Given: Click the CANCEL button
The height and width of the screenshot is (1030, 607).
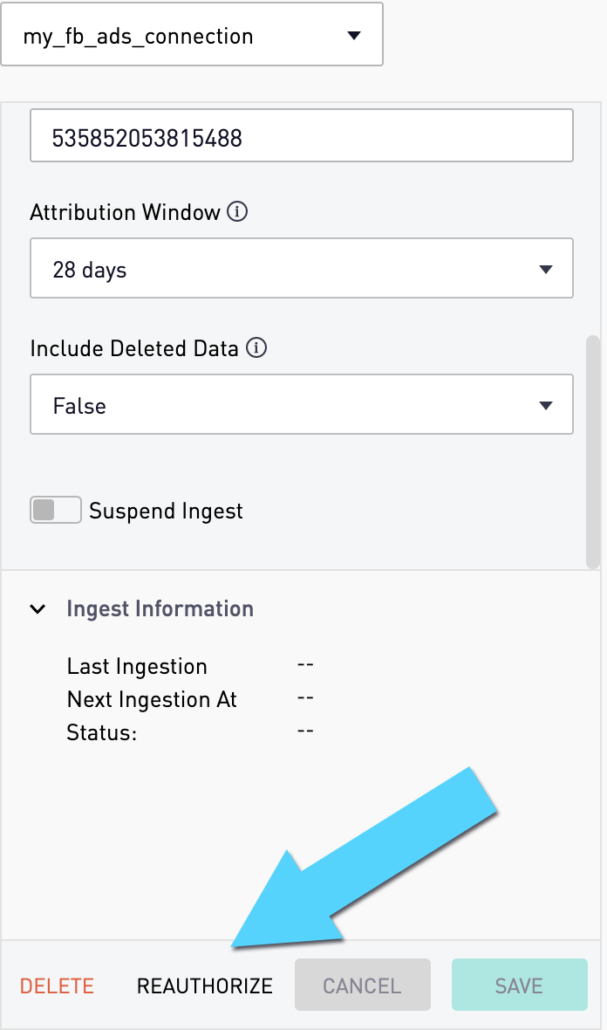Looking at the screenshot, I should (x=362, y=985).
